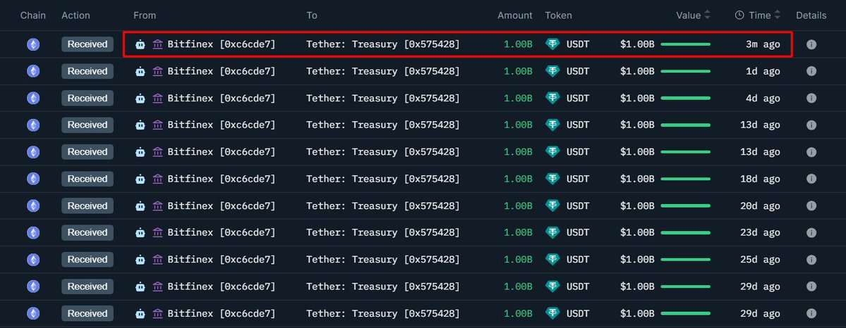Open details info icon for the 23d ago transaction
The image size is (846, 328).
point(811,233)
